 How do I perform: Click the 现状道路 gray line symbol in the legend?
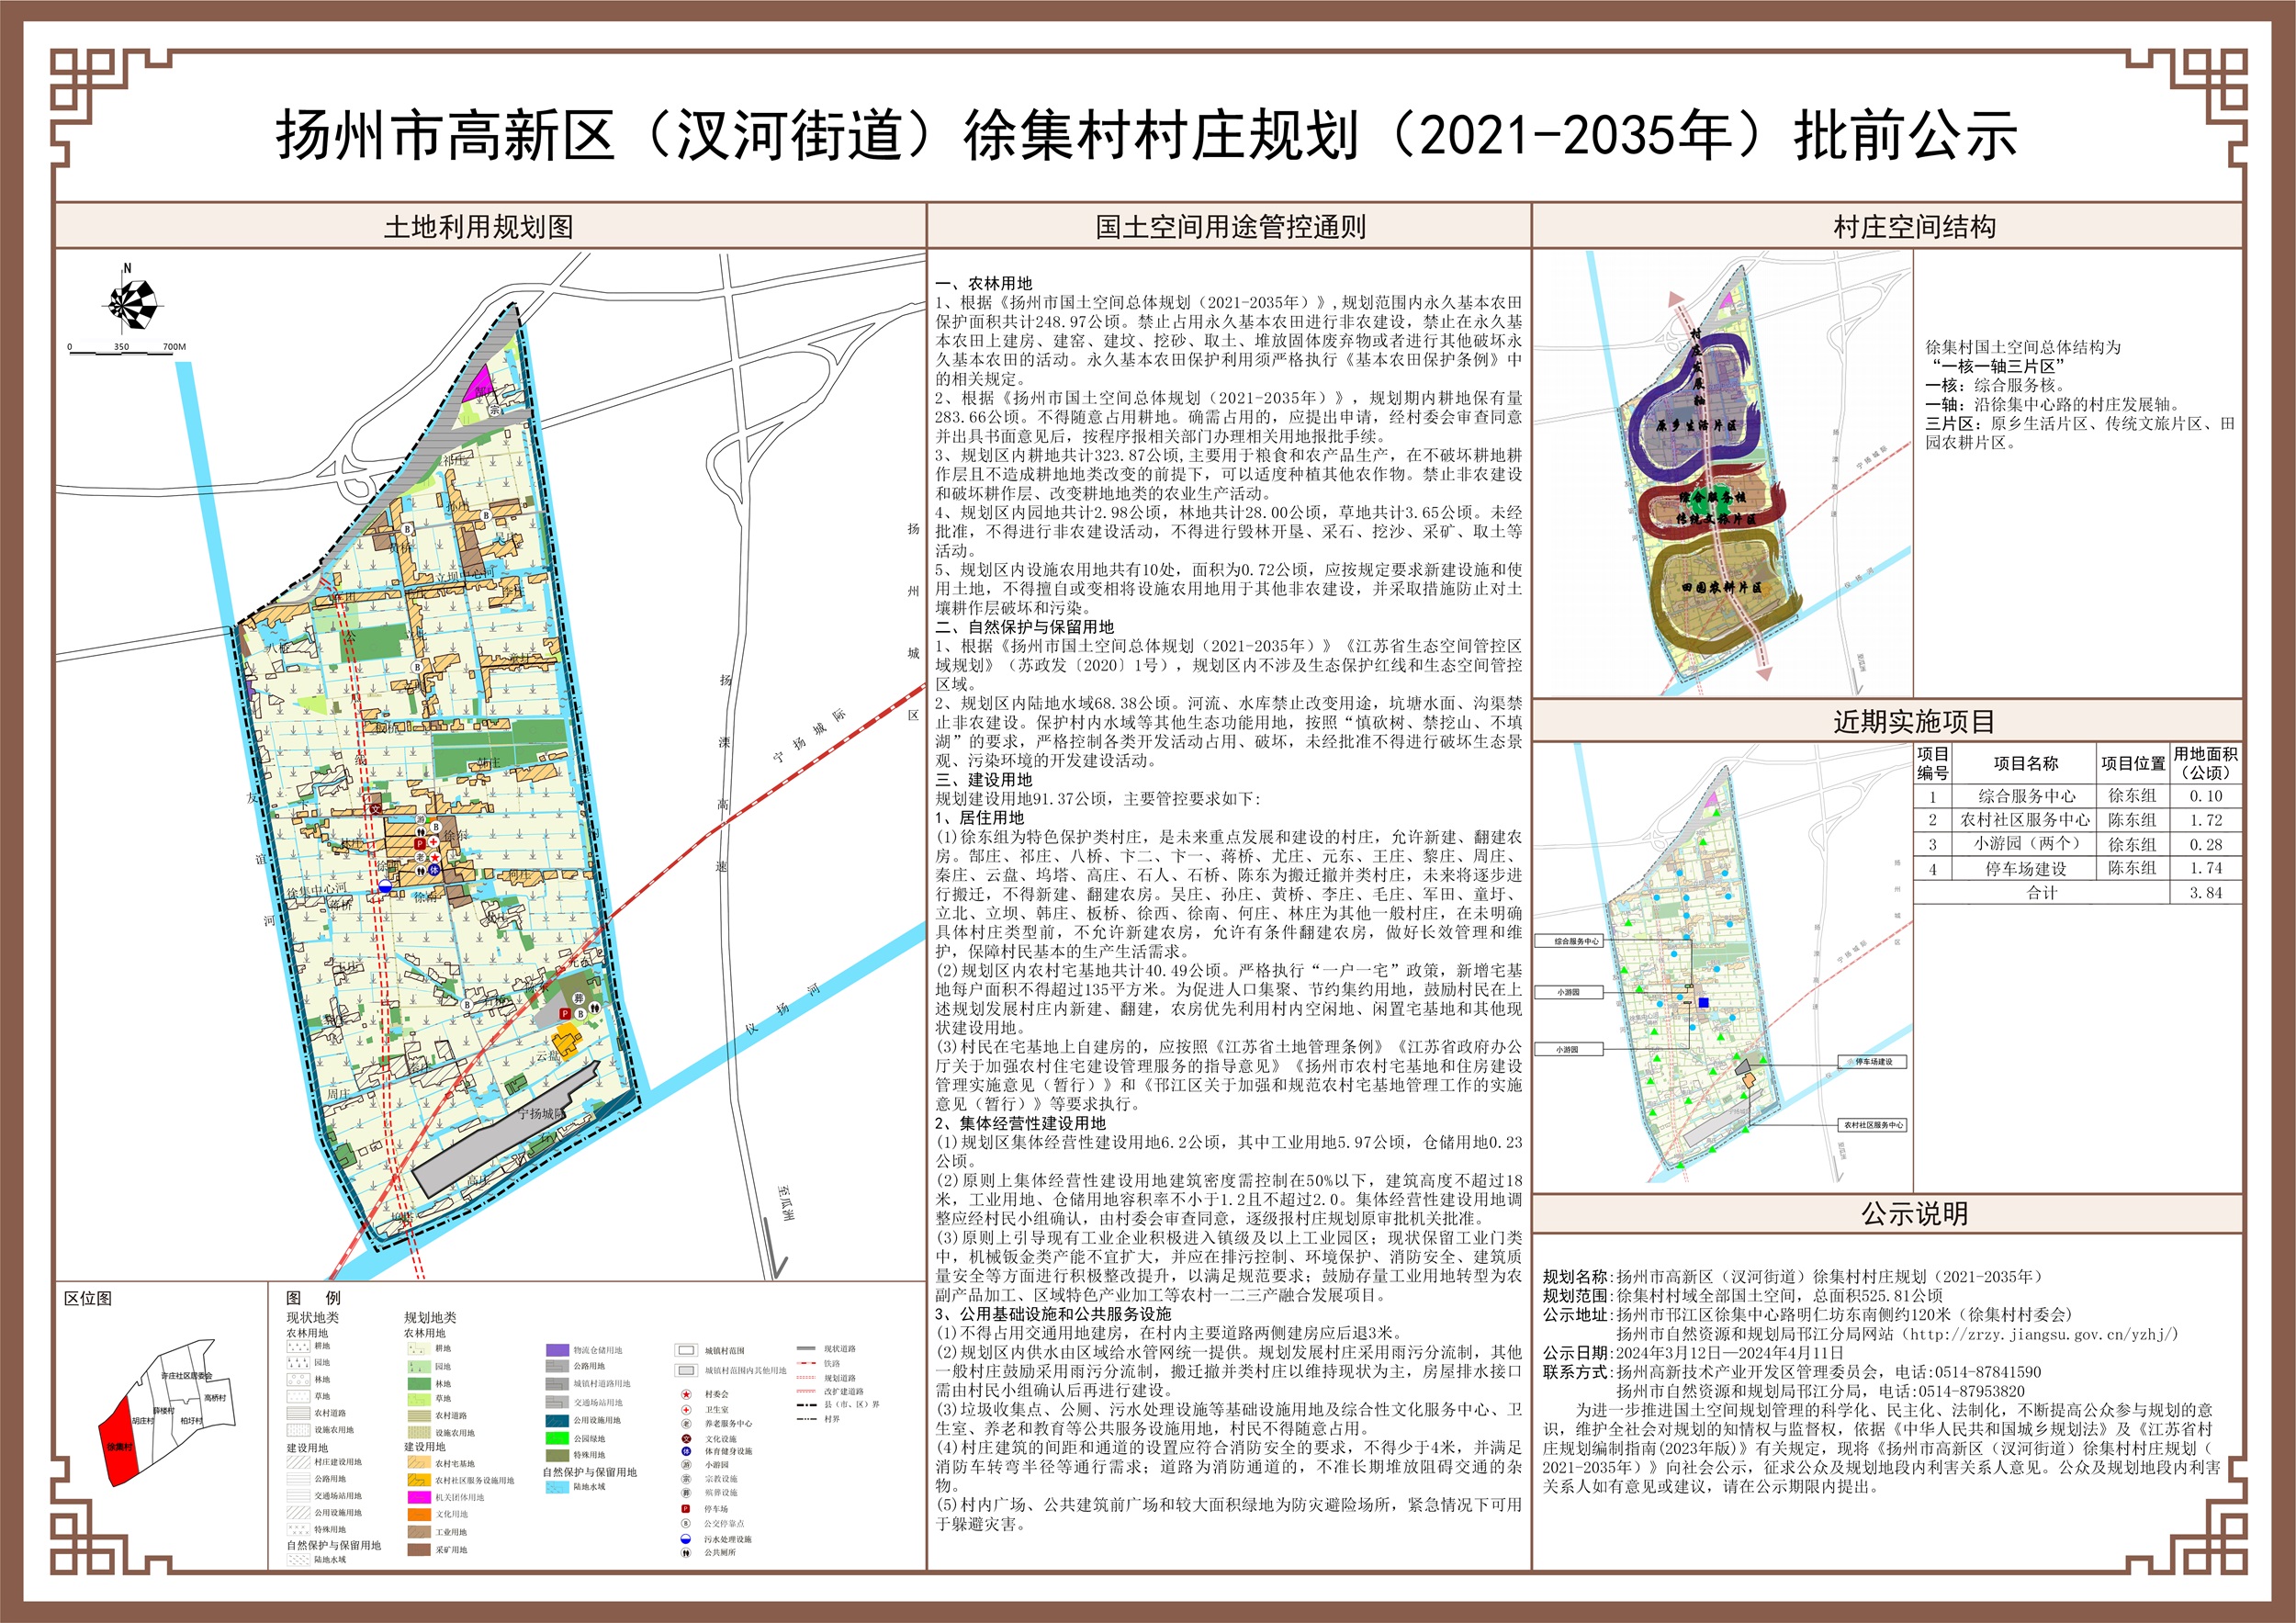pos(806,1349)
